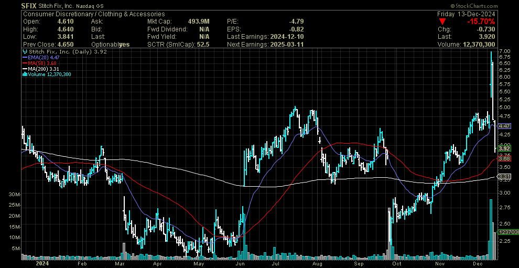
Task: Click the Chg value -0.730
Action: (487, 29)
